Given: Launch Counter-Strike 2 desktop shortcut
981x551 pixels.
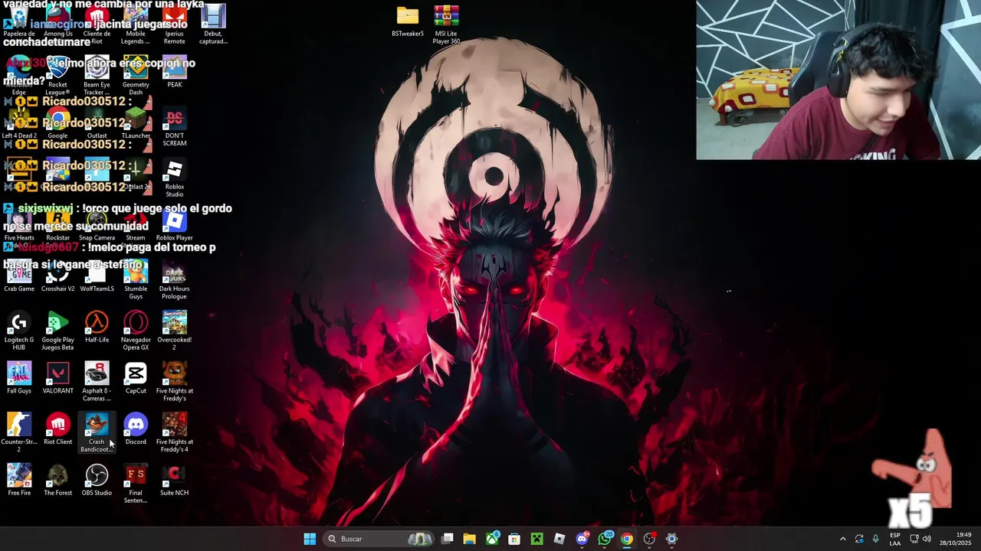Looking at the screenshot, I should [x=19, y=432].
